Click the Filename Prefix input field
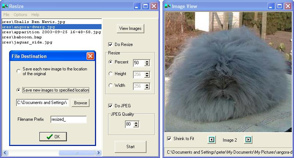The width and height of the screenshot is (294, 158). point(69,119)
